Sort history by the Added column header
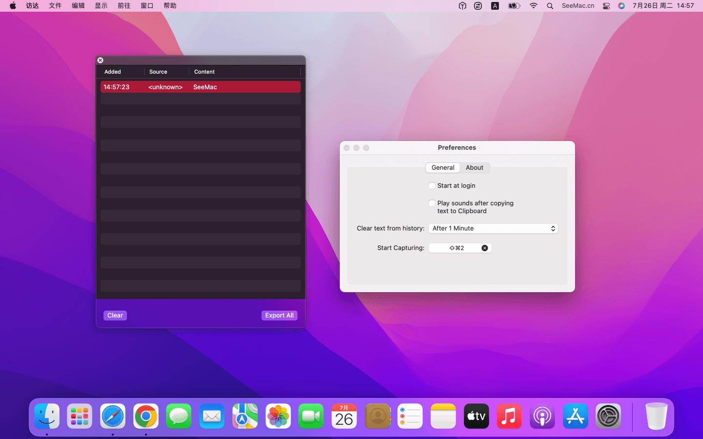The width and height of the screenshot is (703, 439). point(113,72)
